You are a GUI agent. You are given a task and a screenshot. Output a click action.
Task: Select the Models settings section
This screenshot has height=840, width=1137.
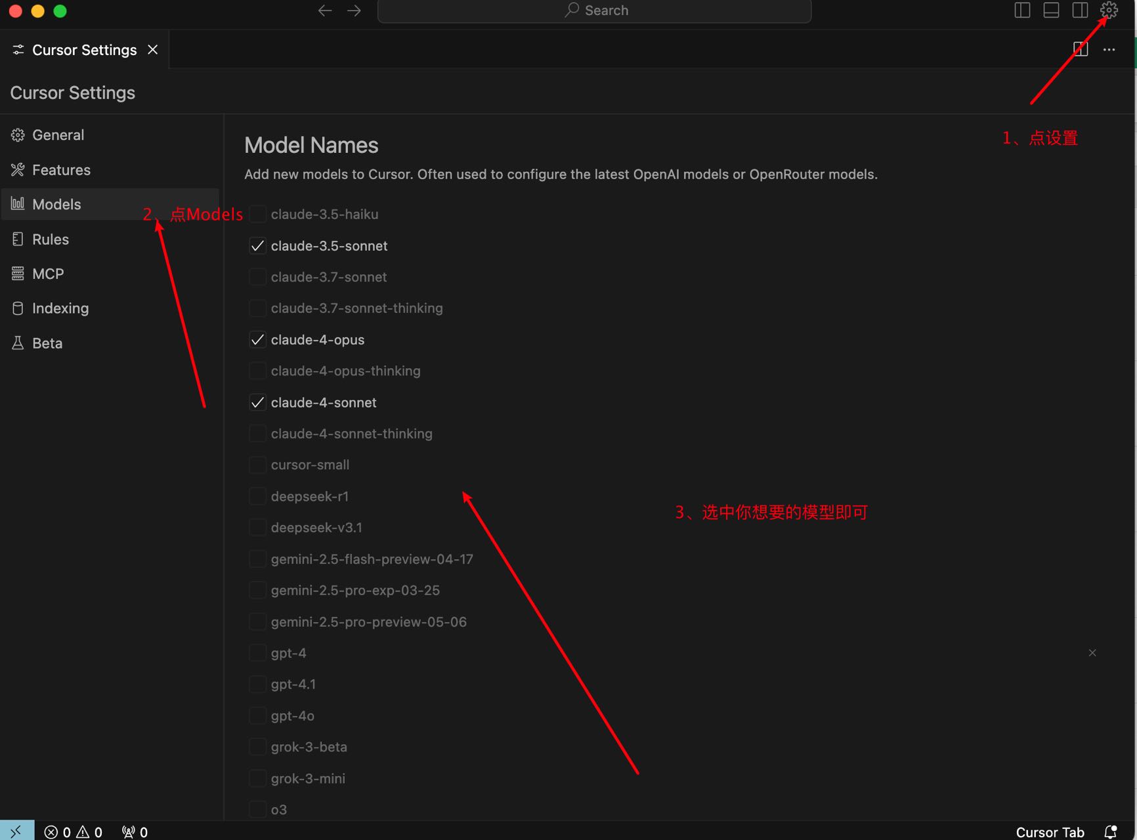click(110, 204)
